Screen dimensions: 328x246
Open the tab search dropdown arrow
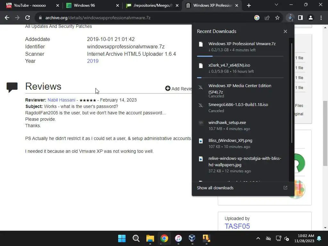[276, 4]
